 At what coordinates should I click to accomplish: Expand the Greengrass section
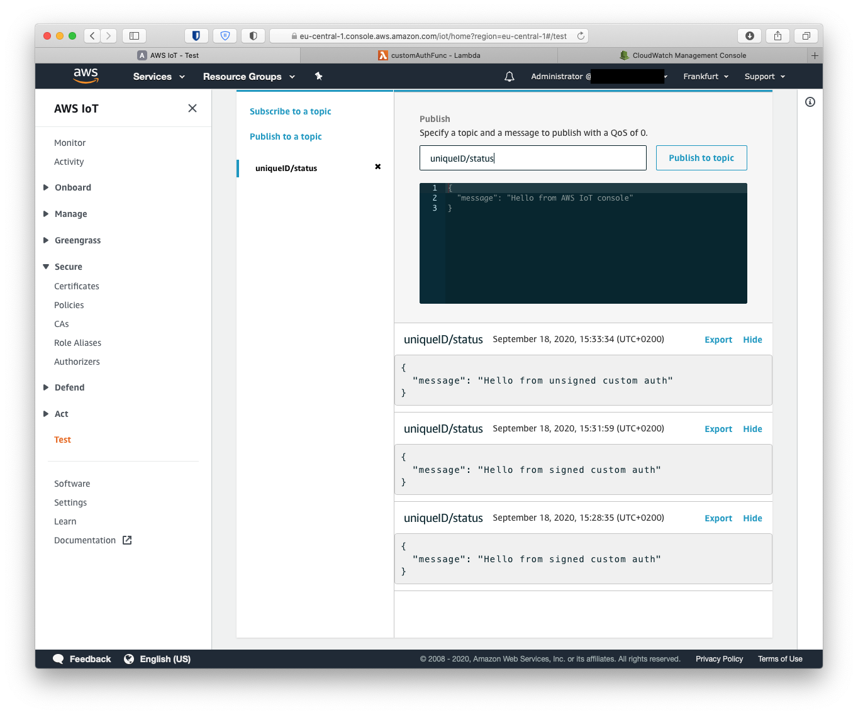(72, 240)
